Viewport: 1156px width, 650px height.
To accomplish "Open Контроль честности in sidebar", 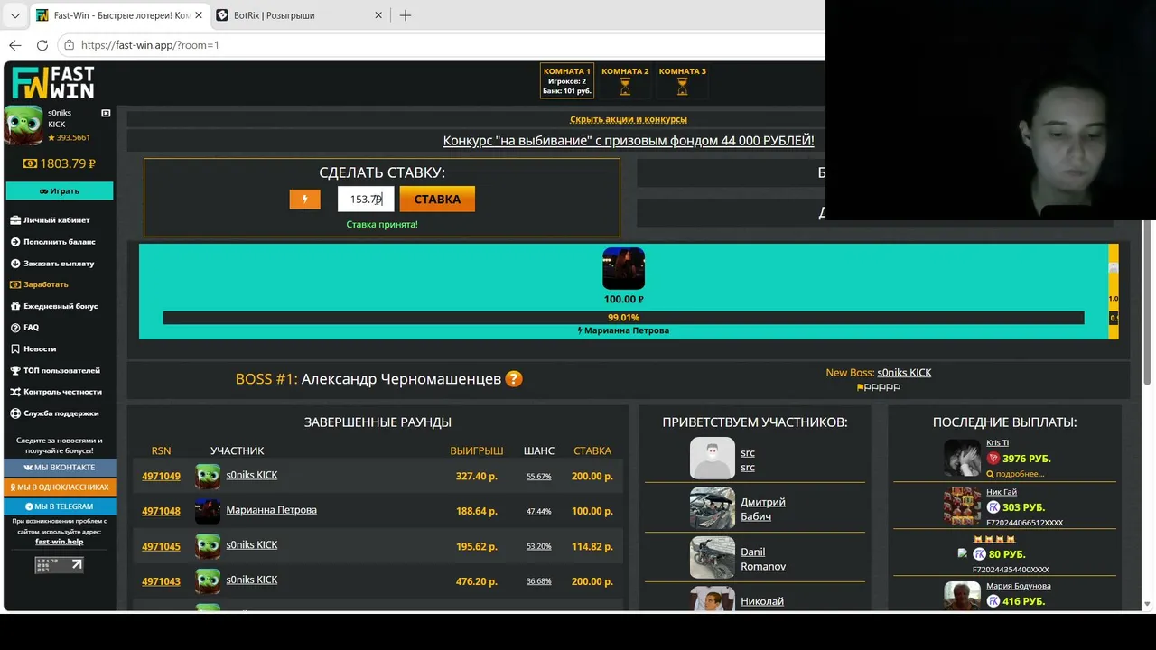I will 62,392.
